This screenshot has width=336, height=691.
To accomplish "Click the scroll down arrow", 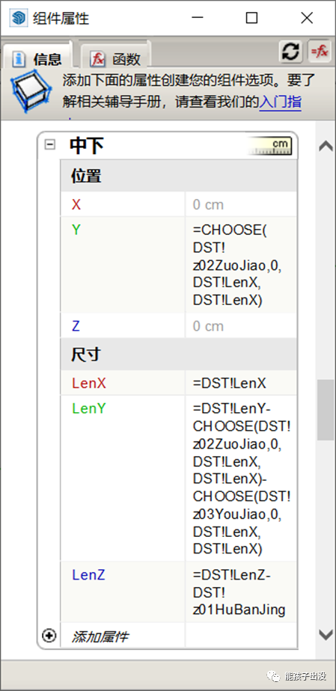I will click(326, 635).
